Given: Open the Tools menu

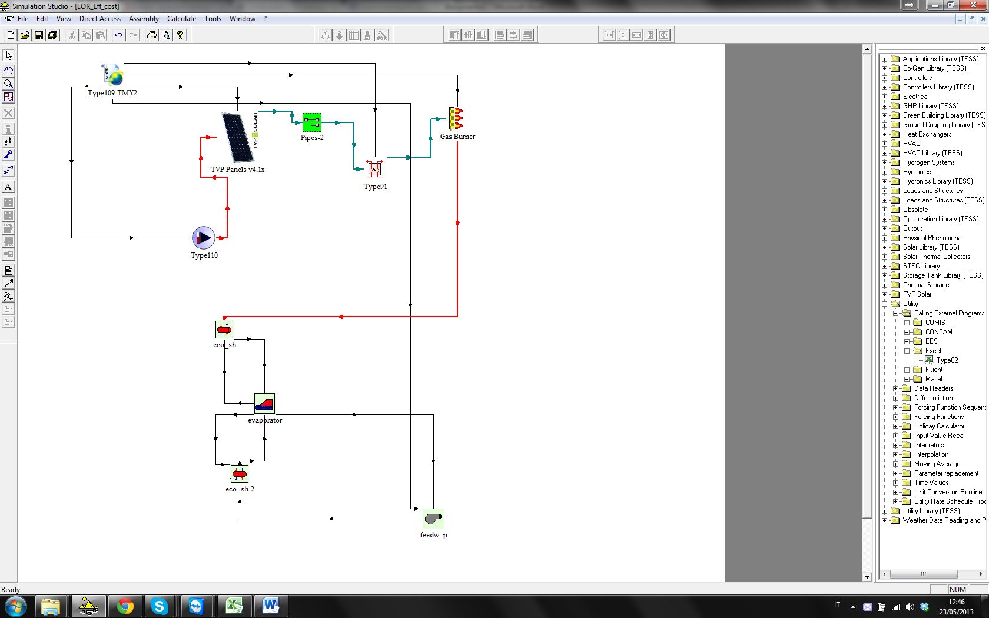Looking at the screenshot, I should (213, 19).
